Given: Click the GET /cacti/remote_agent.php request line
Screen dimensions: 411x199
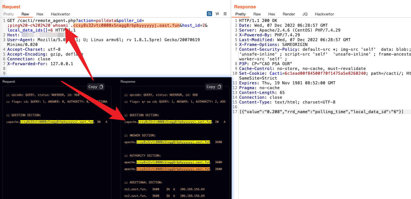Looking at the screenshot, I should (x=76, y=20).
